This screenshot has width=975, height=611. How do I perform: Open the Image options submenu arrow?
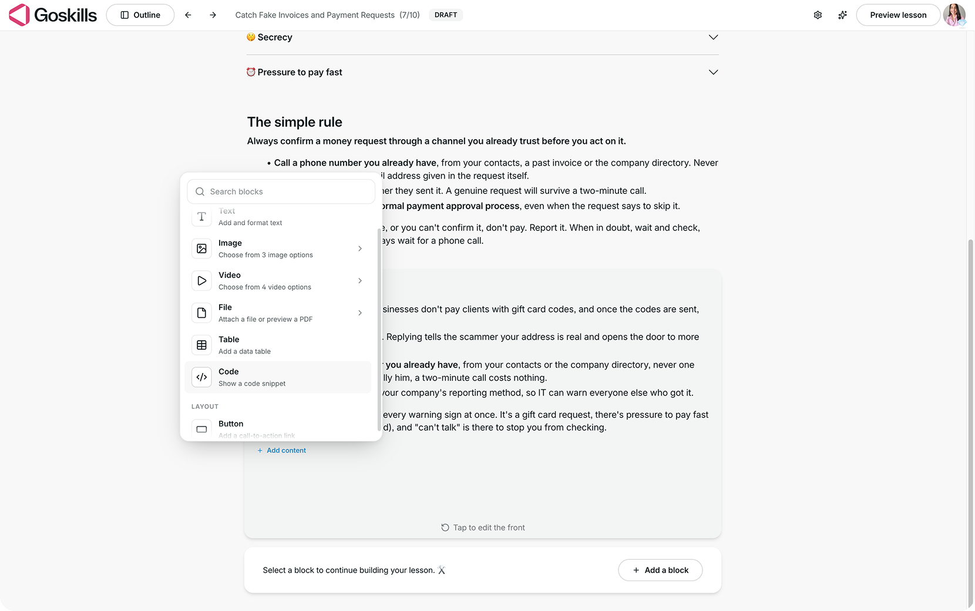pos(360,249)
